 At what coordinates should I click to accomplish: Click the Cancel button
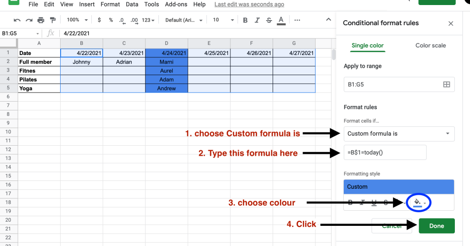392,226
